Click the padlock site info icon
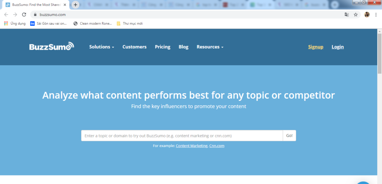This screenshot has width=382, height=184. [x=35, y=15]
